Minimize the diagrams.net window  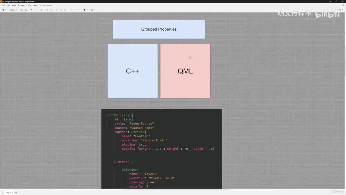click(x=330, y=1)
